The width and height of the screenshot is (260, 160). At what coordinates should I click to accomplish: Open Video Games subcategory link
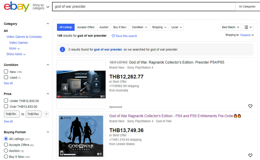pyautogui.click(x=18, y=43)
